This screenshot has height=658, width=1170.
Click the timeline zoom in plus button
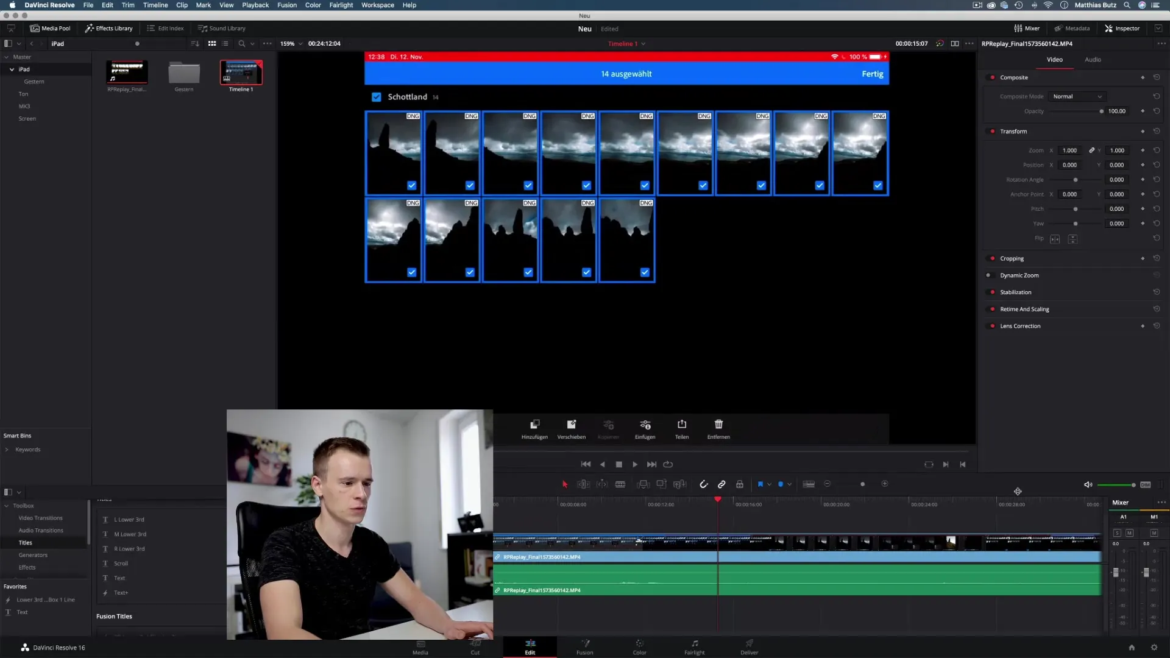(885, 484)
